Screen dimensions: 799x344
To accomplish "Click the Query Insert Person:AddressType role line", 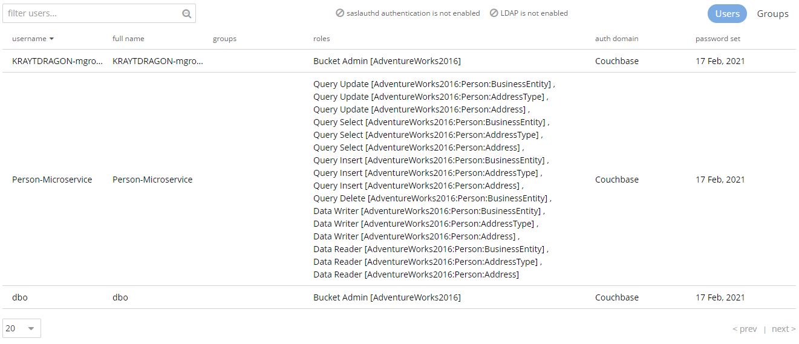I will point(426,173).
